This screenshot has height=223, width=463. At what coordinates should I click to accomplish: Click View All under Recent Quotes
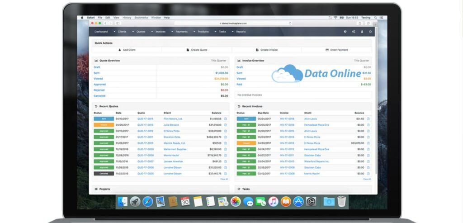(x=224, y=179)
